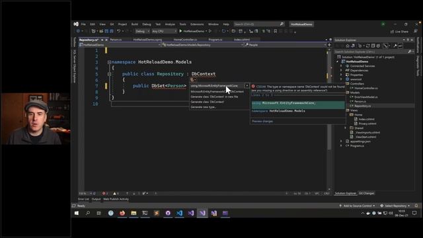Viewport: 423px width, 238px height.
Task: Open Firefox from the taskbar
Action: pyautogui.click(x=122, y=213)
